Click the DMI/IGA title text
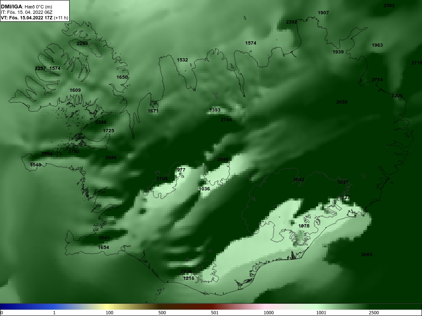The height and width of the screenshot is (316, 422). tap(12, 7)
